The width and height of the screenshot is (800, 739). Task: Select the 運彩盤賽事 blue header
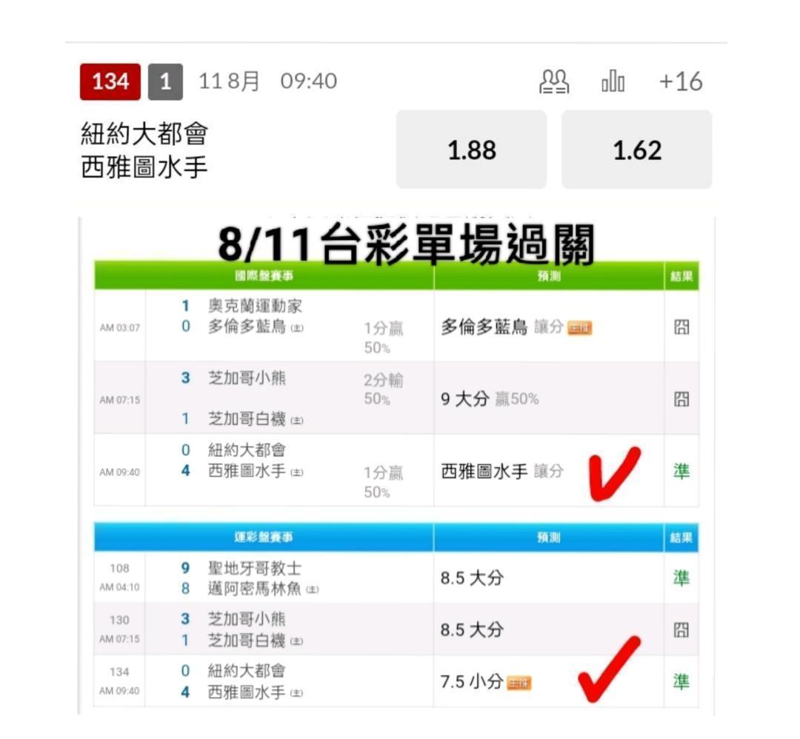[x=264, y=537]
